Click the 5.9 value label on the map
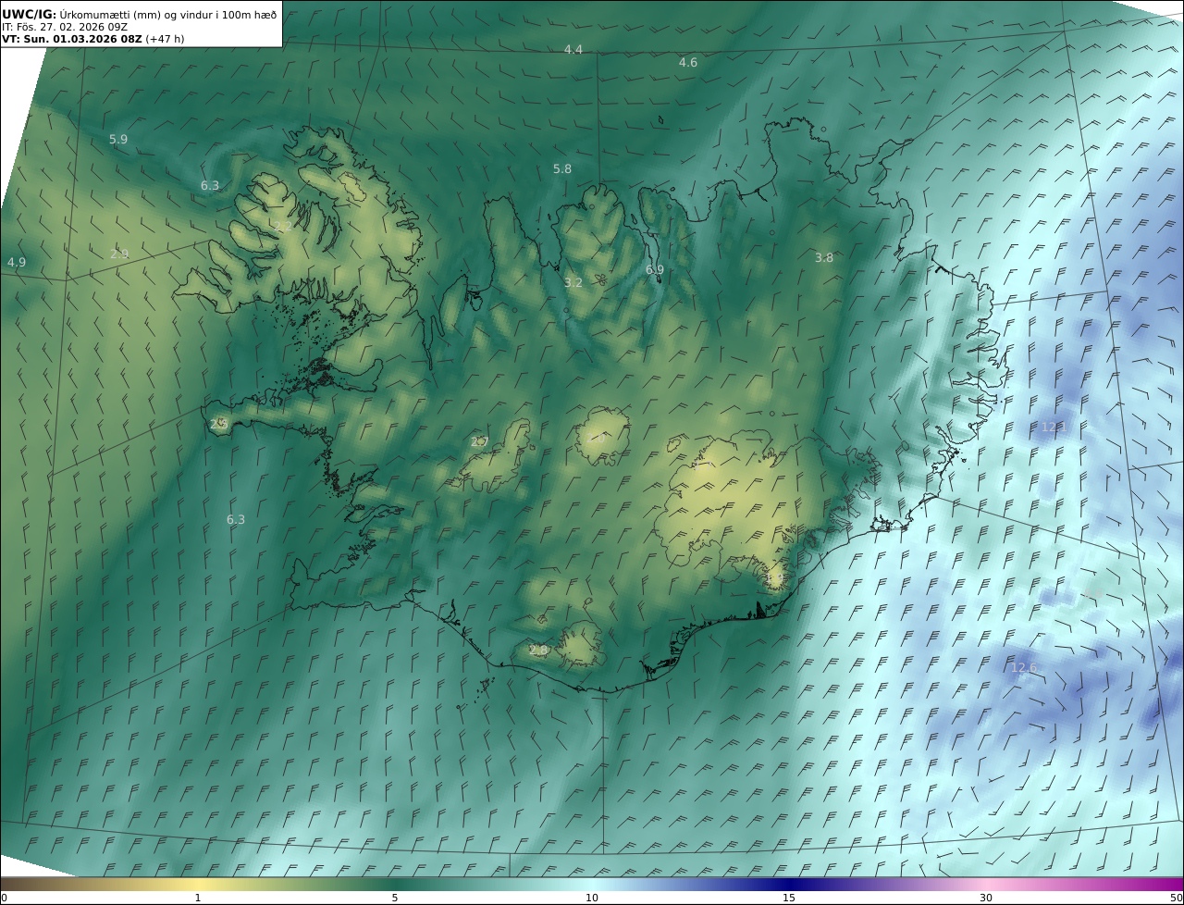The height and width of the screenshot is (905, 1184). [x=118, y=139]
